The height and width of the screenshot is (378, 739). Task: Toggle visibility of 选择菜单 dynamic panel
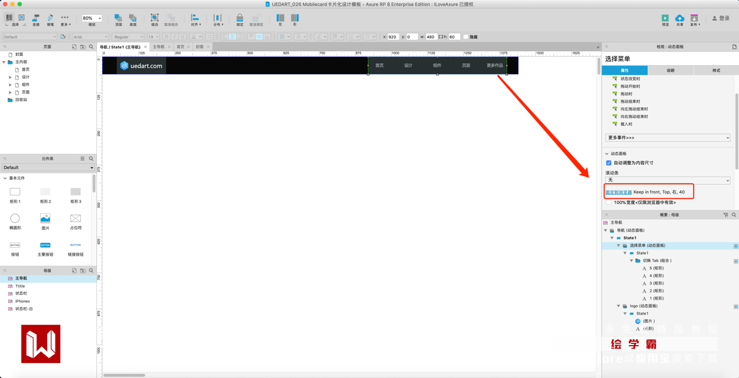click(736, 246)
